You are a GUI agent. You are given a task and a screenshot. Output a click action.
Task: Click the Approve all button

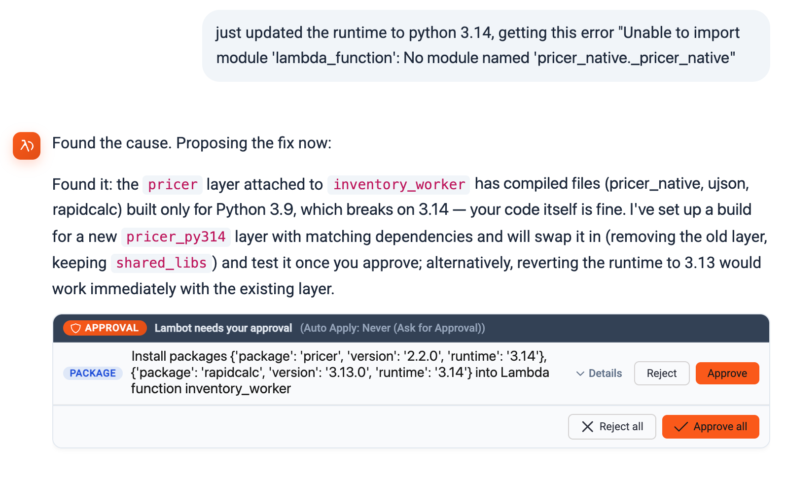(711, 427)
